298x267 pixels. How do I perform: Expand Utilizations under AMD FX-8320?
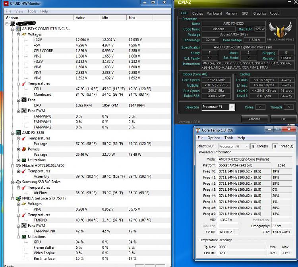[x=18, y=161]
